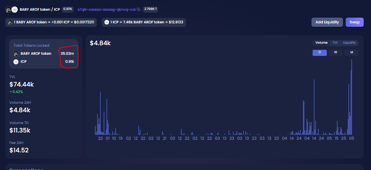Image resolution: width=371 pixels, height=170 pixels.
Task: Click the BABY AROF token pair avatar
Action: (x=8, y=10)
